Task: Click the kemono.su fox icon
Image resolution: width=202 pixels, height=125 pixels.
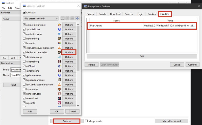Action: click(59, 89)
